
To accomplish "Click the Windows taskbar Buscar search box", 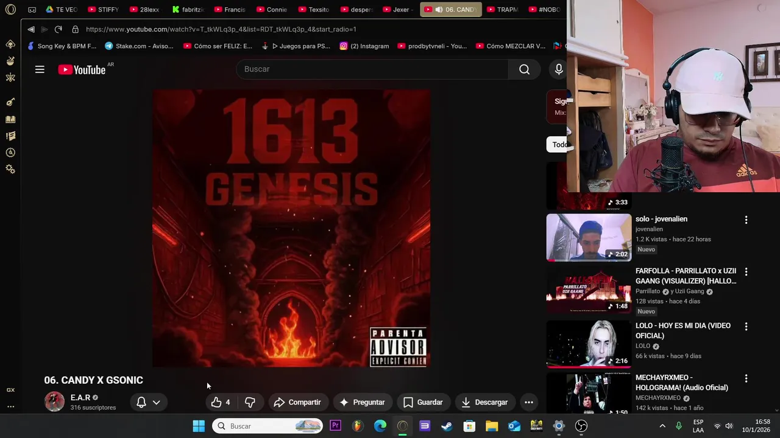I will [x=268, y=426].
